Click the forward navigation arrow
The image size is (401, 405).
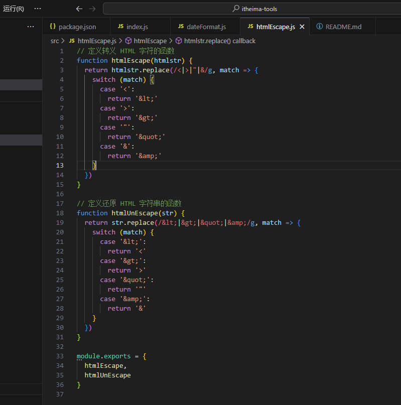pyautogui.click(x=92, y=9)
